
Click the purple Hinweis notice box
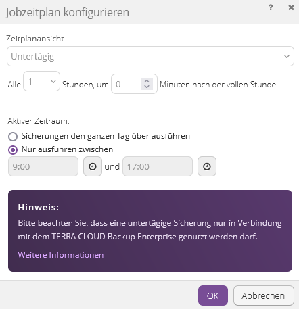coord(150,231)
